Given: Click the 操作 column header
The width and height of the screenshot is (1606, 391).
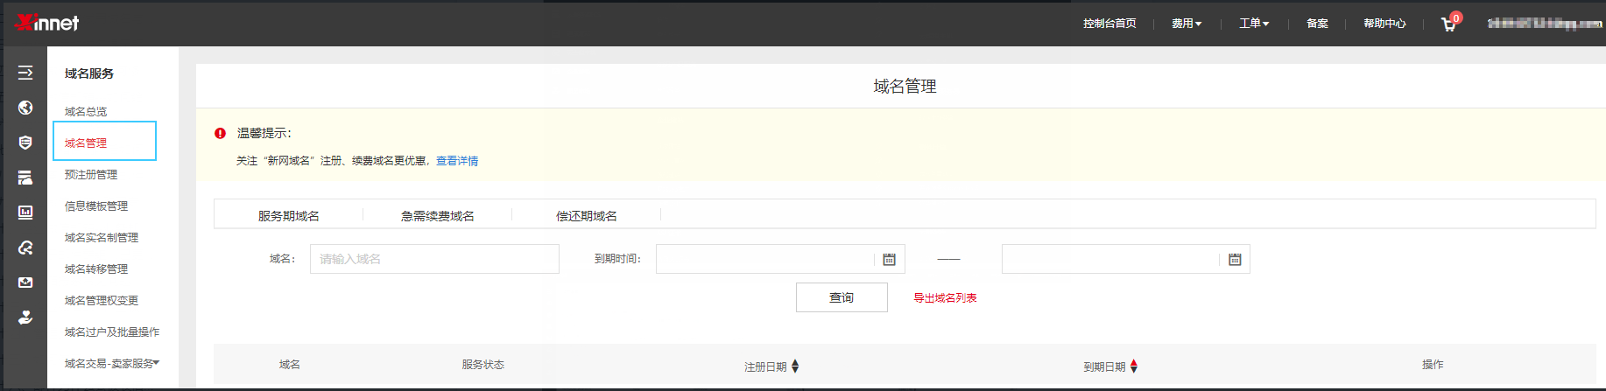Looking at the screenshot, I should (1433, 365).
